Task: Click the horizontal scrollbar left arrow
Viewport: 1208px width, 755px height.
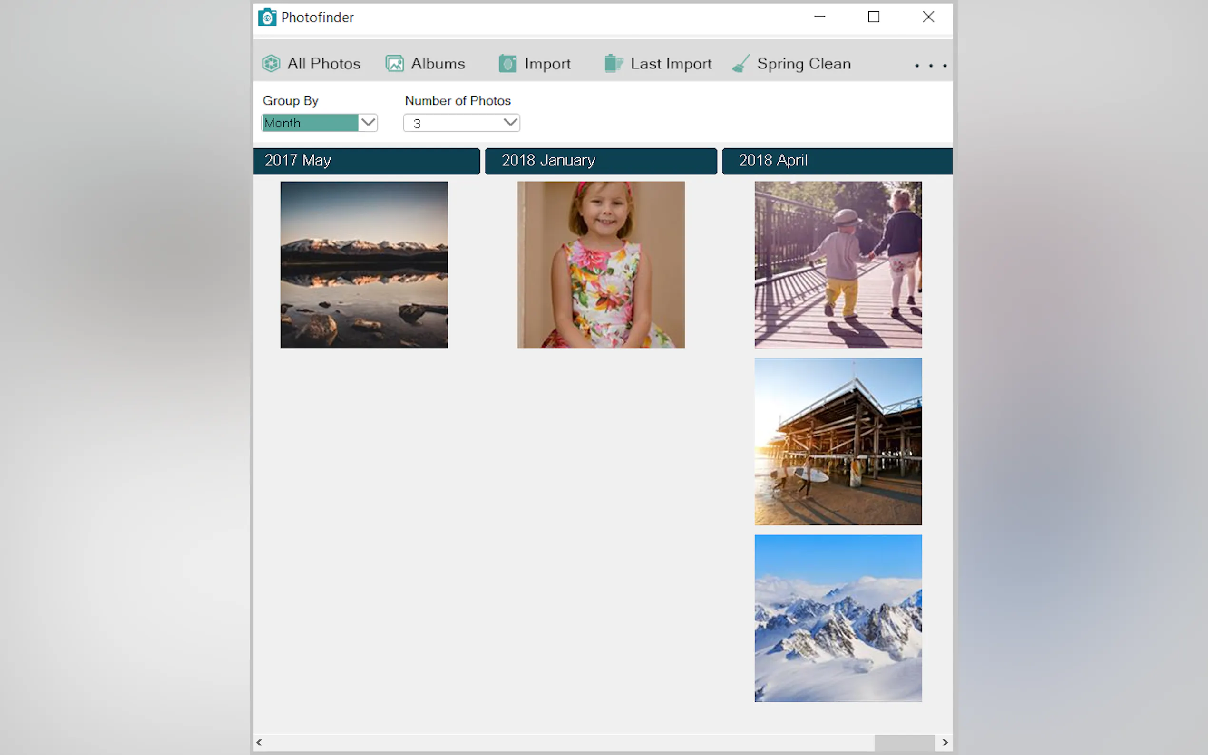Action: click(x=259, y=742)
